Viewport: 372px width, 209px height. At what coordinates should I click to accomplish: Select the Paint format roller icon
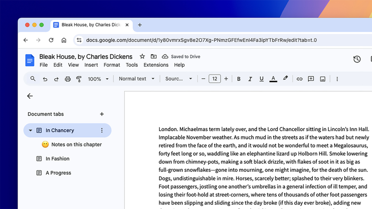click(x=79, y=79)
